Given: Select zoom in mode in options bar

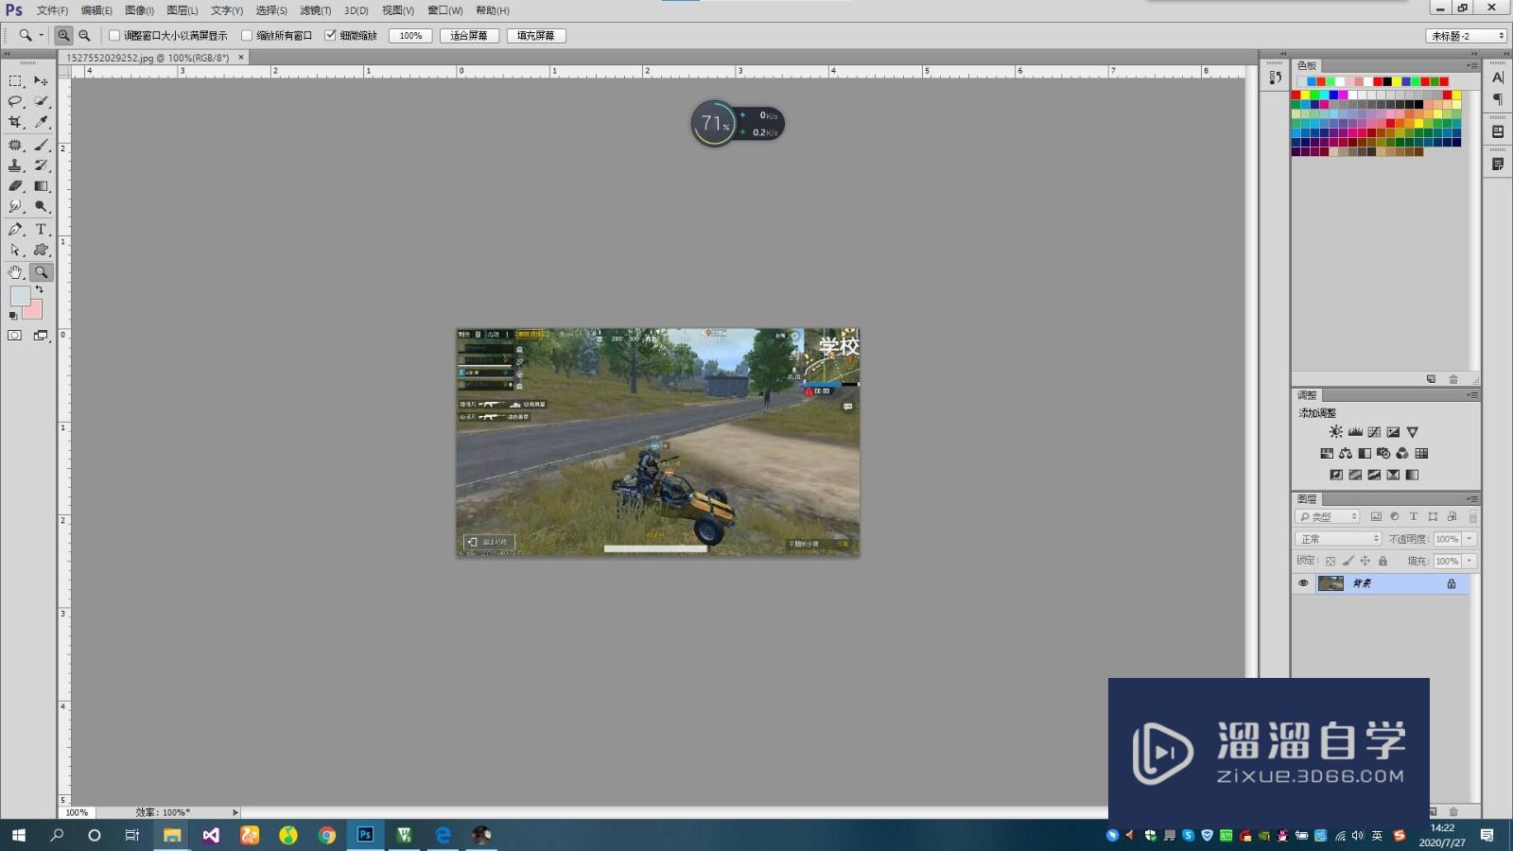Looking at the screenshot, I should [63, 35].
